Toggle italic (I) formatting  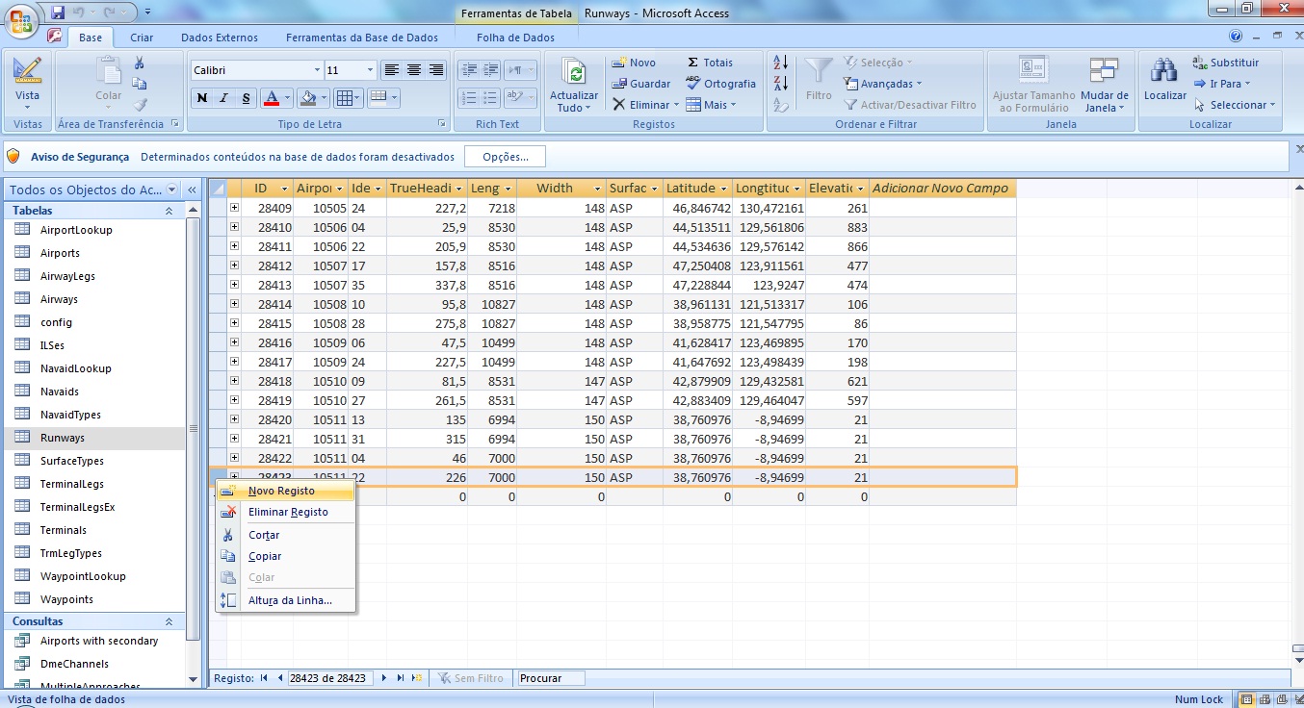coord(224,98)
